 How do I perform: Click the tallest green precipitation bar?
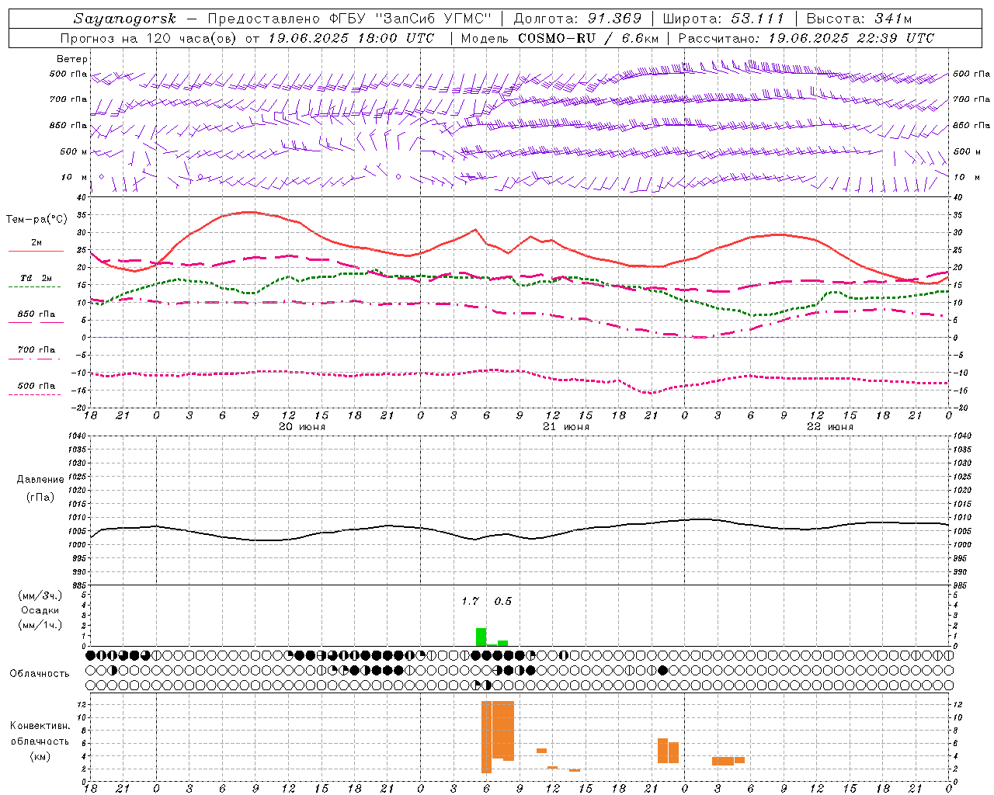point(481,637)
